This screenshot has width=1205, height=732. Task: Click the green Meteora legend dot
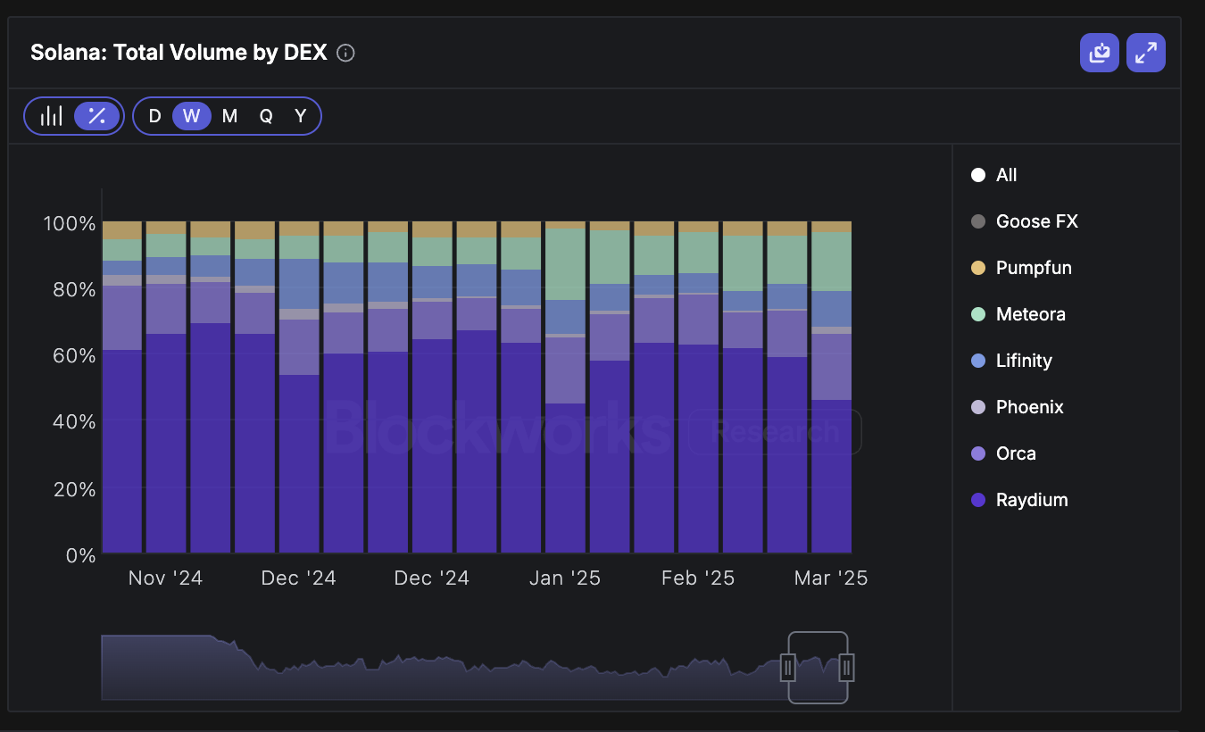pyautogui.click(x=978, y=313)
